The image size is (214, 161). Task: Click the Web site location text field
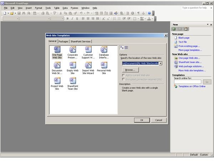pyautogui.click(x=141, y=63)
